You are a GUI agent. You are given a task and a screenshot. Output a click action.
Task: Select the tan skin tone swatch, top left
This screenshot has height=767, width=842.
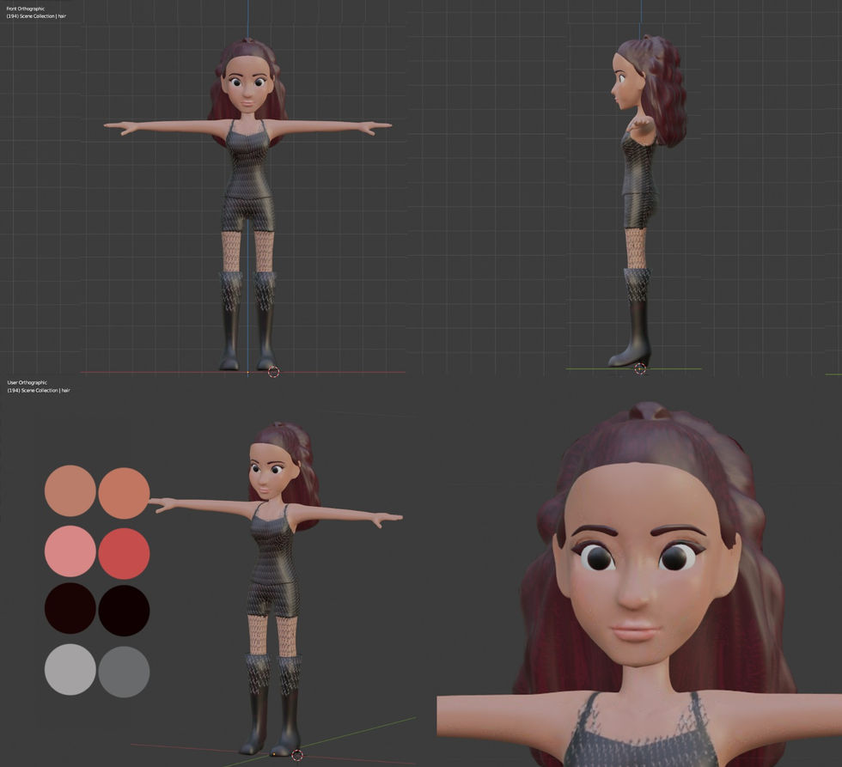[x=70, y=491]
